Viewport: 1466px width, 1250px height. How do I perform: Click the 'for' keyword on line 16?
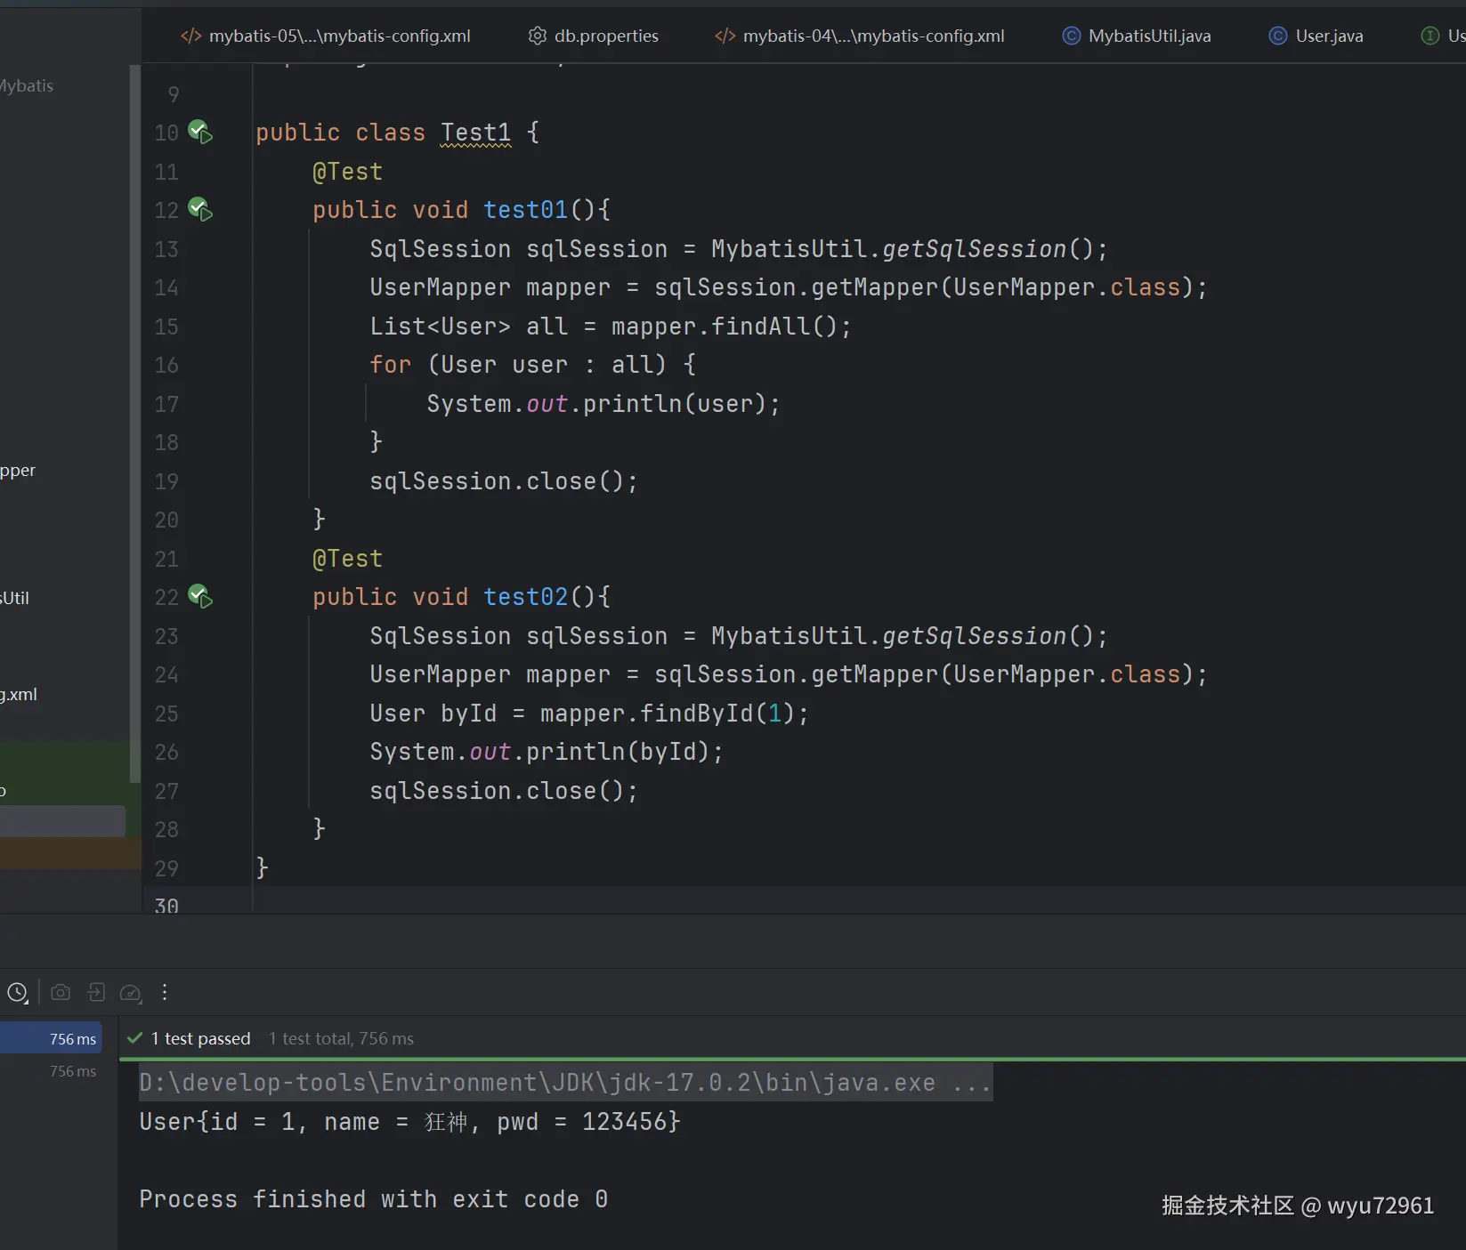pyautogui.click(x=391, y=365)
